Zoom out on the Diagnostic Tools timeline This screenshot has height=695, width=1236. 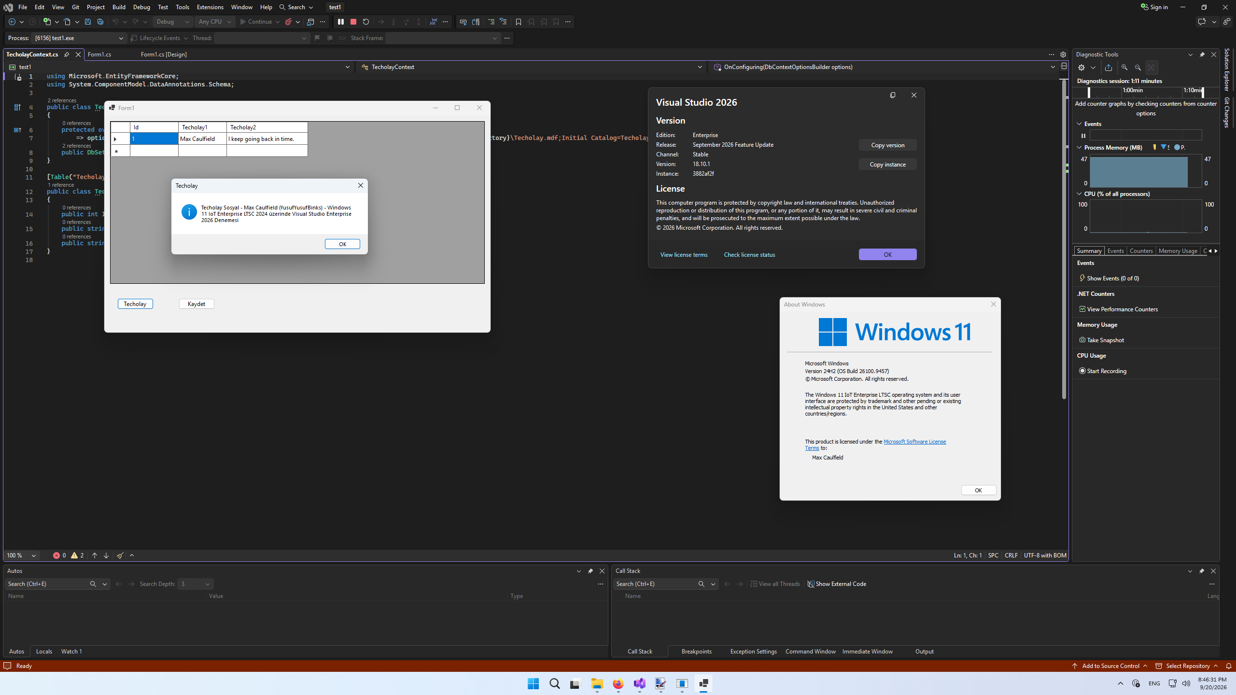[x=1138, y=68]
